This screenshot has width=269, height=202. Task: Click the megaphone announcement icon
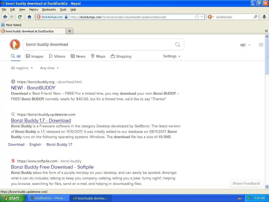click(x=243, y=45)
